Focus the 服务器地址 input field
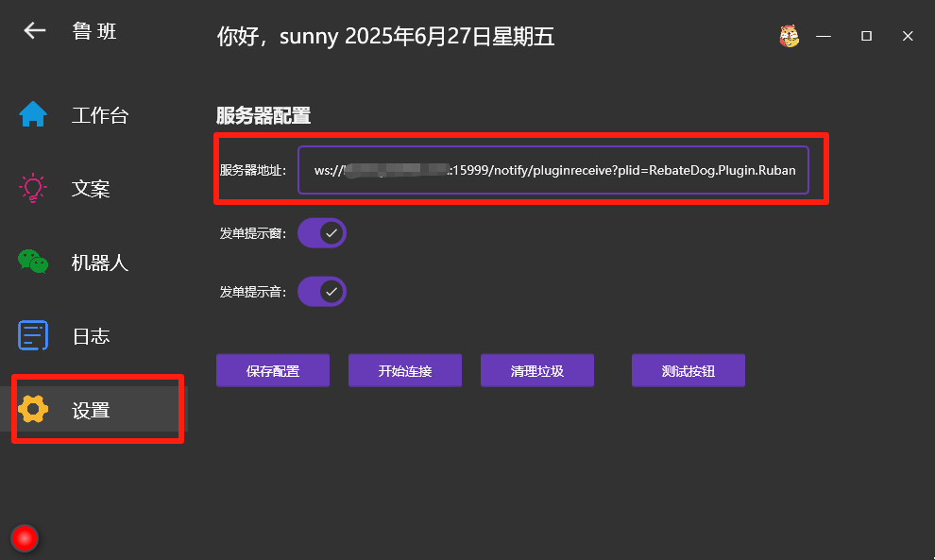935x560 pixels. coord(553,170)
